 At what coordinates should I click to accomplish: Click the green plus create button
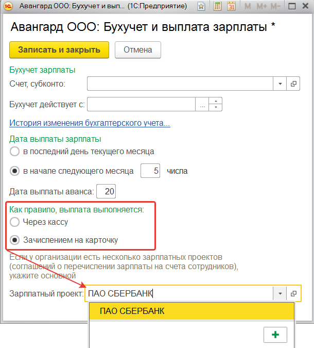[x=275, y=335]
